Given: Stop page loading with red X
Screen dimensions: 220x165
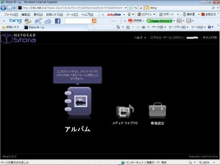Looking at the screenshot, I should pos(141,8).
